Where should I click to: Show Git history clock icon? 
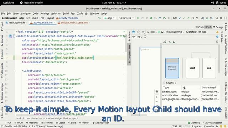click(x=193, y=18)
